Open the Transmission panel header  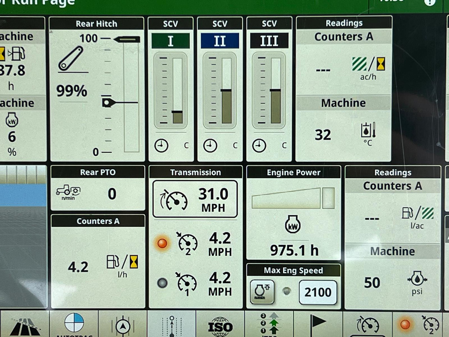click(196, 172)
